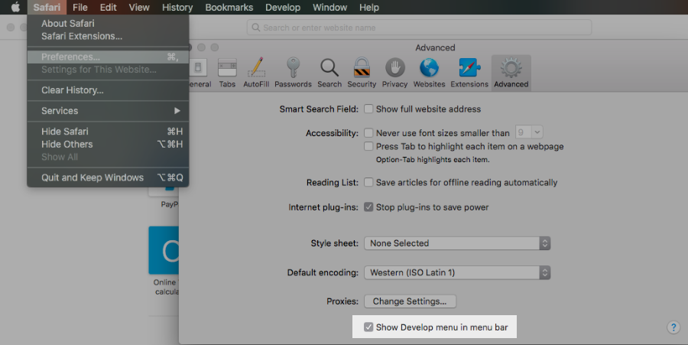Screen dimensions: 688x345
Task: Click the Change Settings proxies button
Action: (x=410, y=301)
